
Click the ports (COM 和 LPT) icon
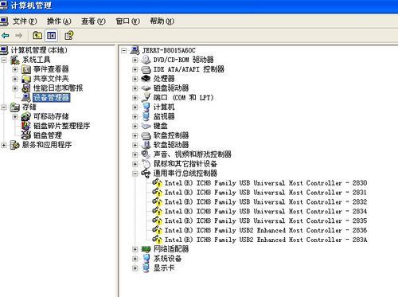[146, 97]
